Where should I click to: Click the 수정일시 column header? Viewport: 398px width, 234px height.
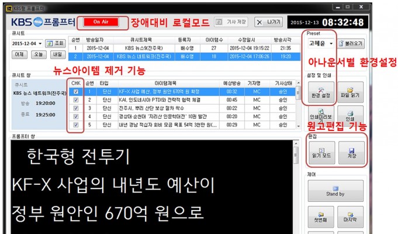coord(249,40)
